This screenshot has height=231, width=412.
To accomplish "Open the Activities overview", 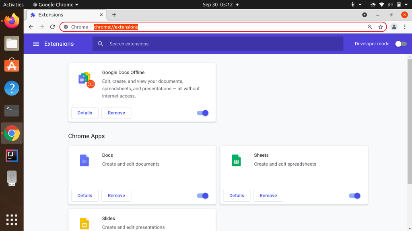I will pos(13,4).
